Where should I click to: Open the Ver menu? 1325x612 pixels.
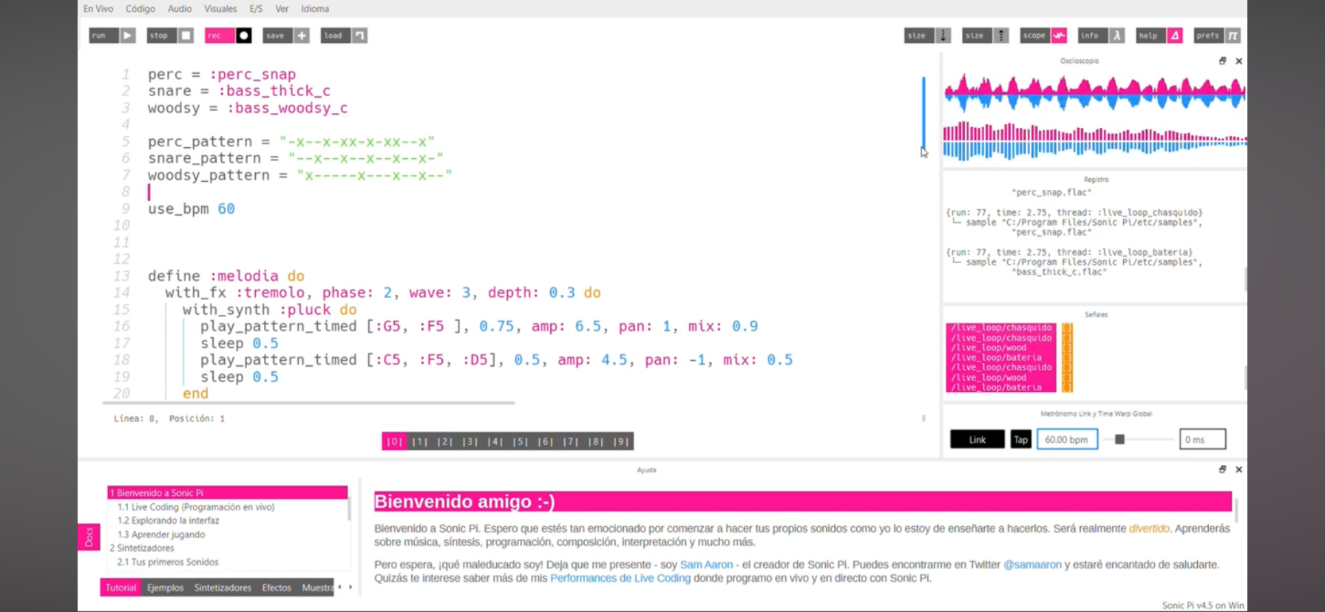282,9
